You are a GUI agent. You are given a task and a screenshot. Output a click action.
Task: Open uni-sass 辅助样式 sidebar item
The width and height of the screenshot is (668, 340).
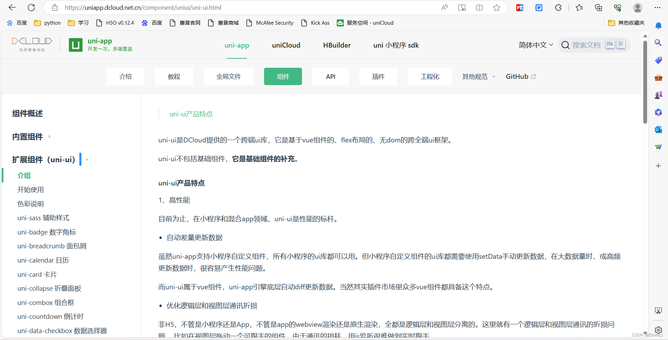coord(43,218)
